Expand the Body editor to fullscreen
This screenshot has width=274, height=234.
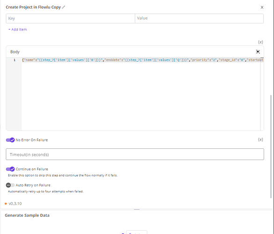(258, 51)
